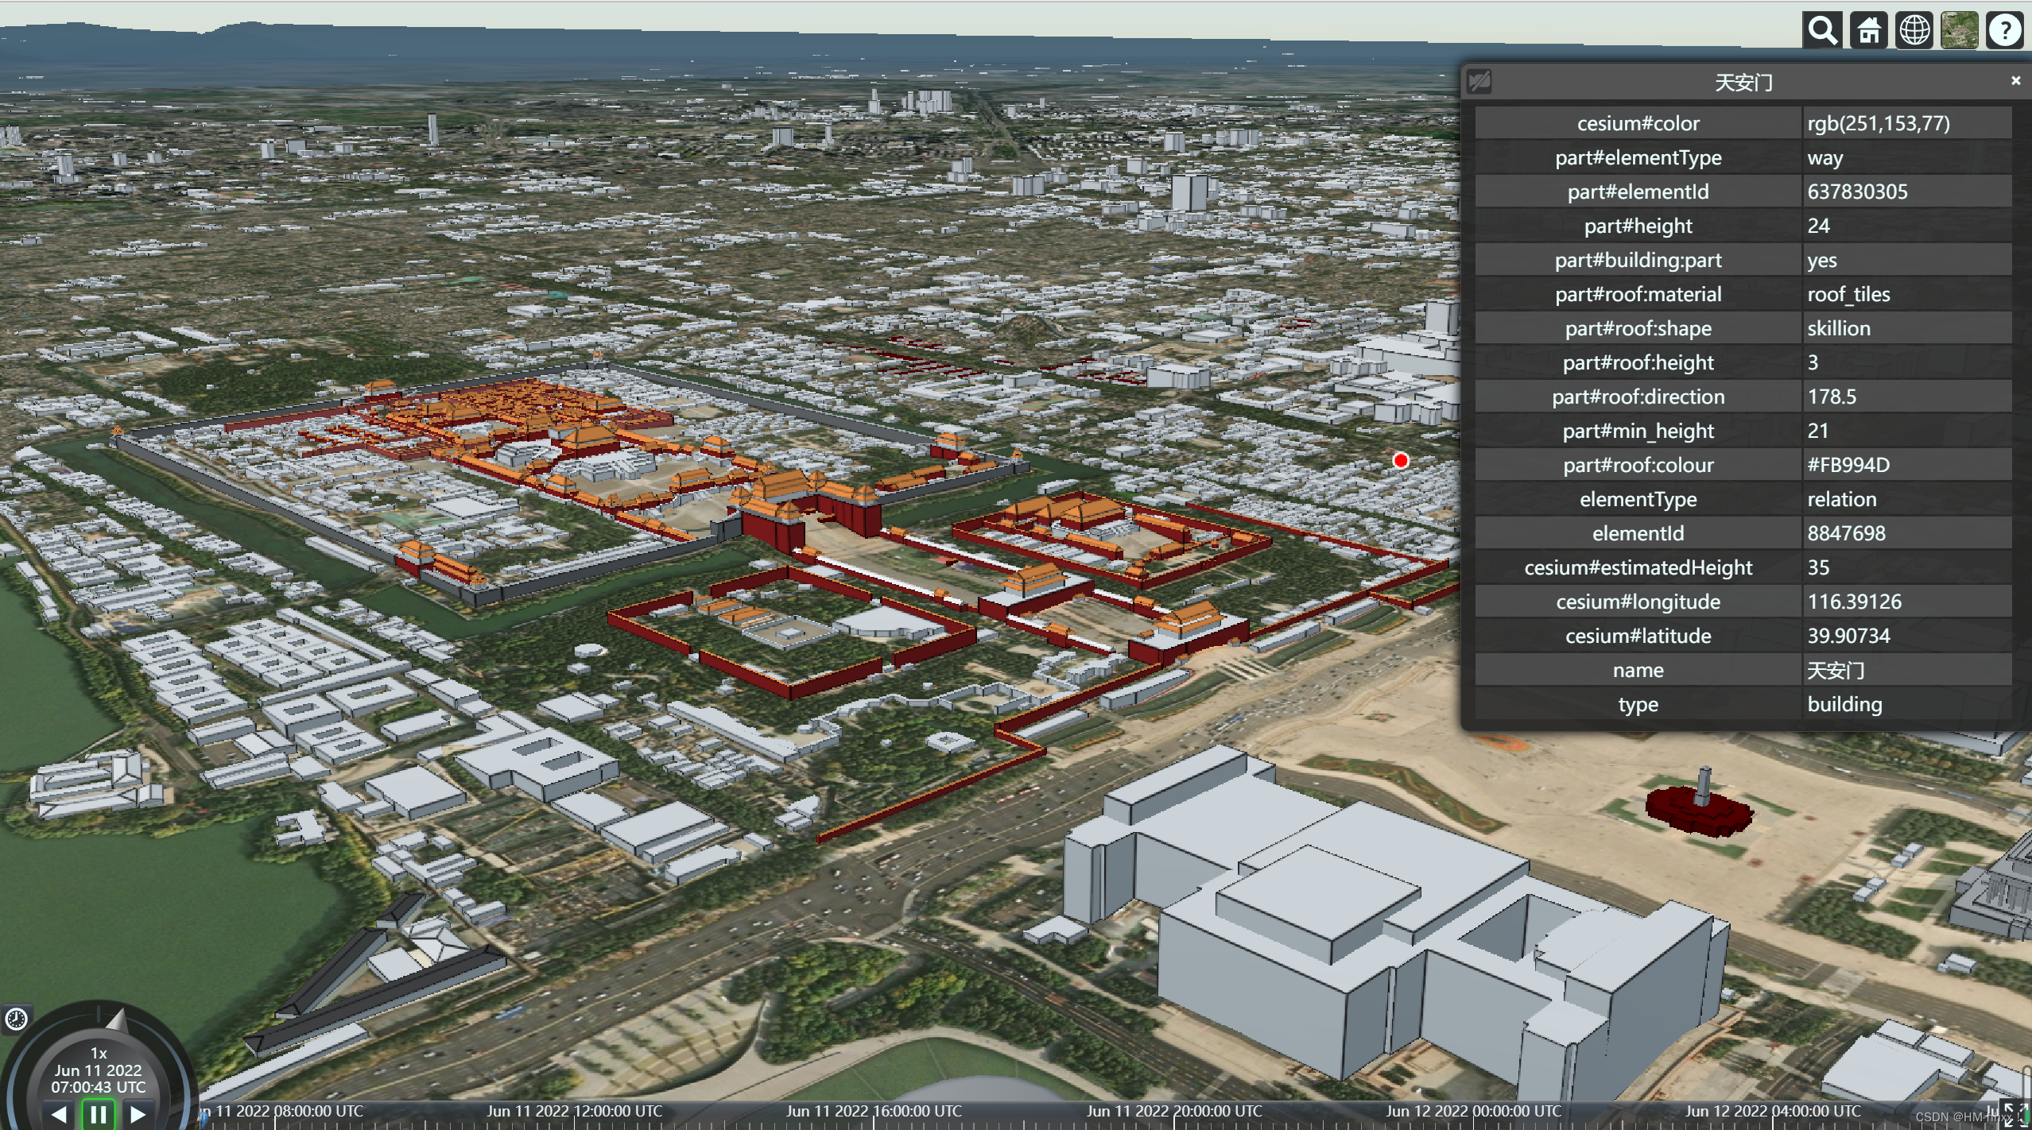
Task: Select the roof colour value #FB994D
Action: (x=1848, y=465)
